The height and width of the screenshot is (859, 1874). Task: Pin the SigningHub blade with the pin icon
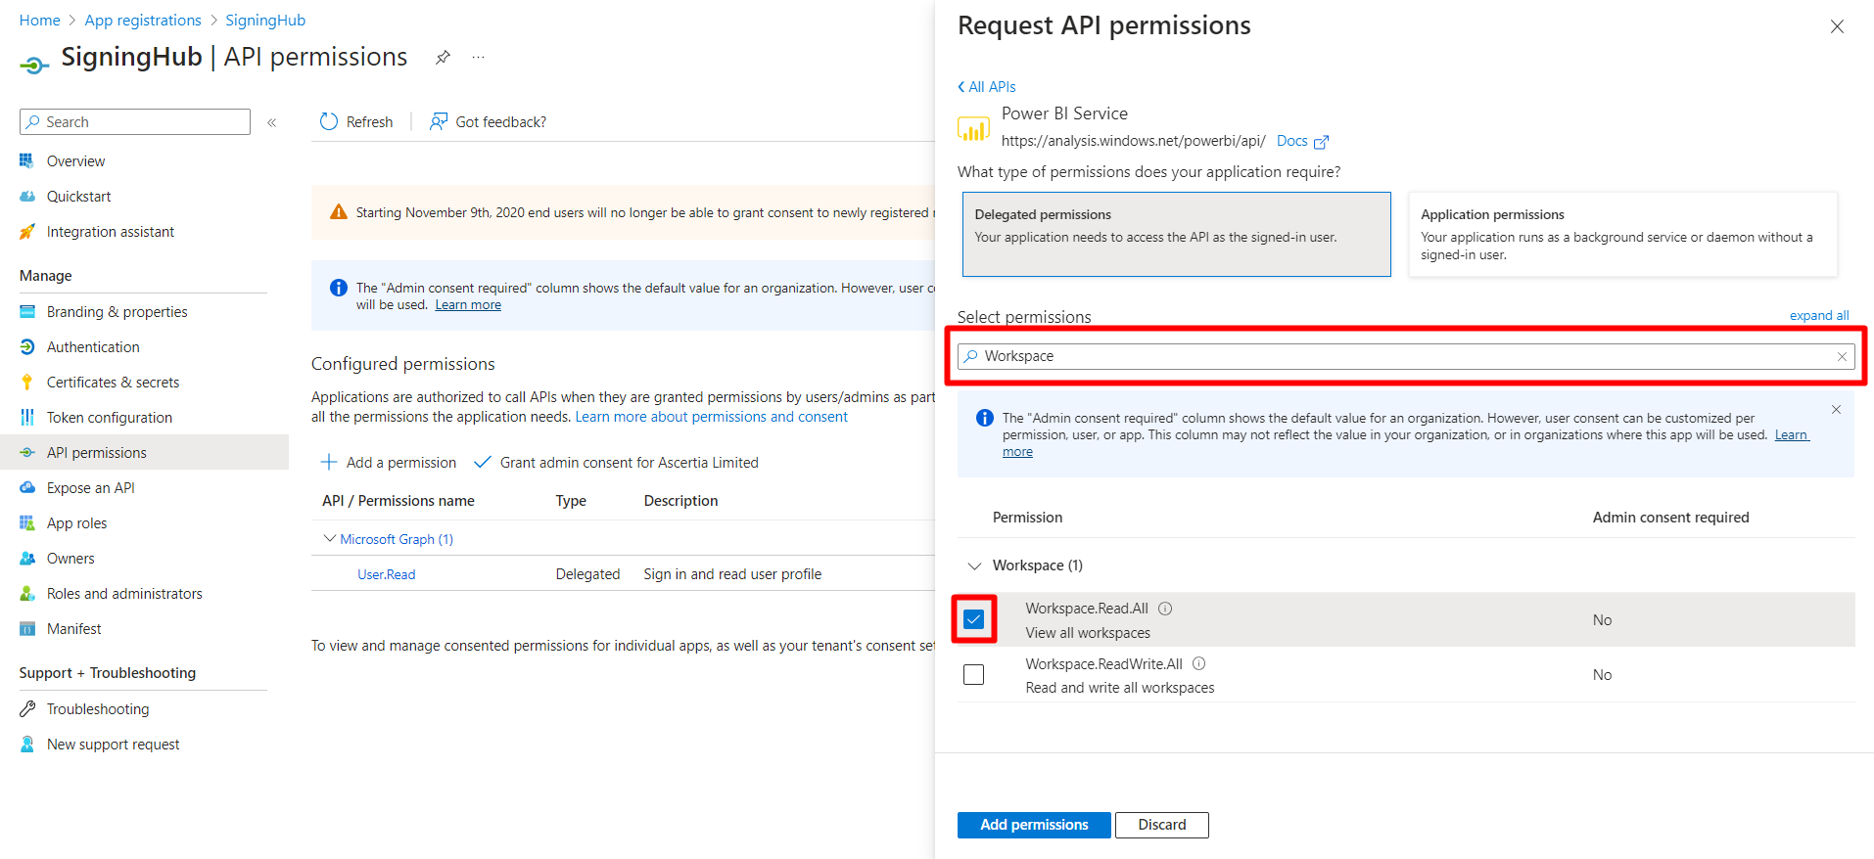click(443, 58)
